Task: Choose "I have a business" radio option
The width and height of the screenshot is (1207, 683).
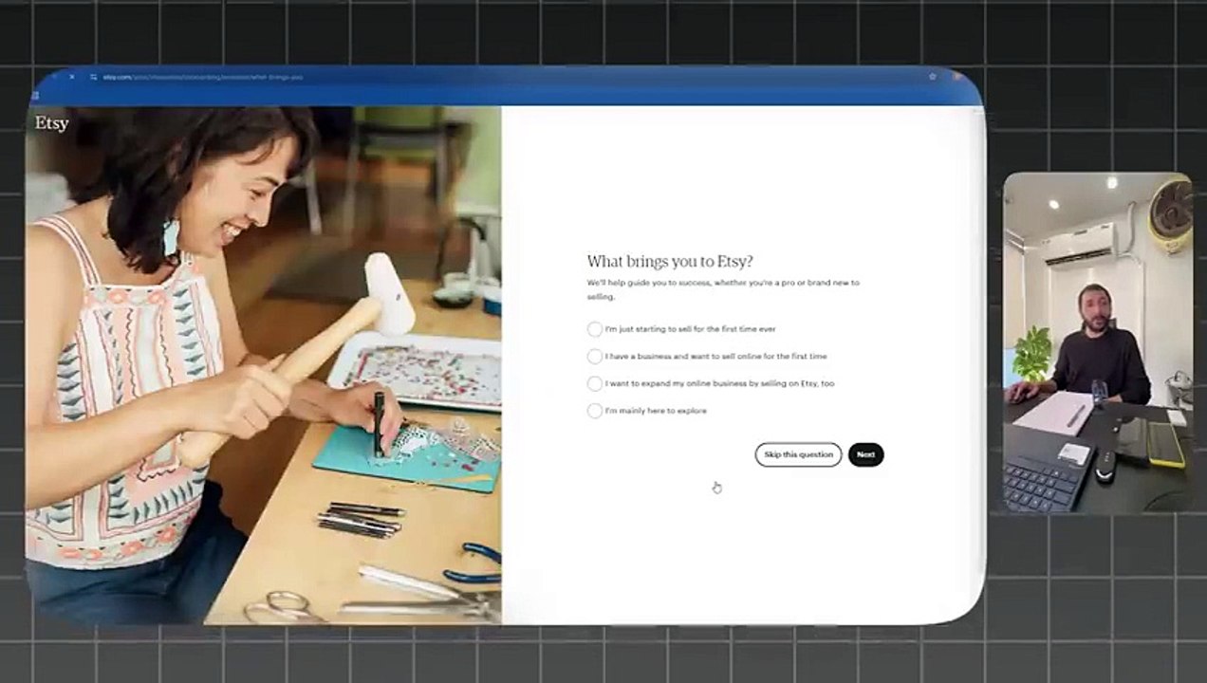Action: tap(594, 357)
